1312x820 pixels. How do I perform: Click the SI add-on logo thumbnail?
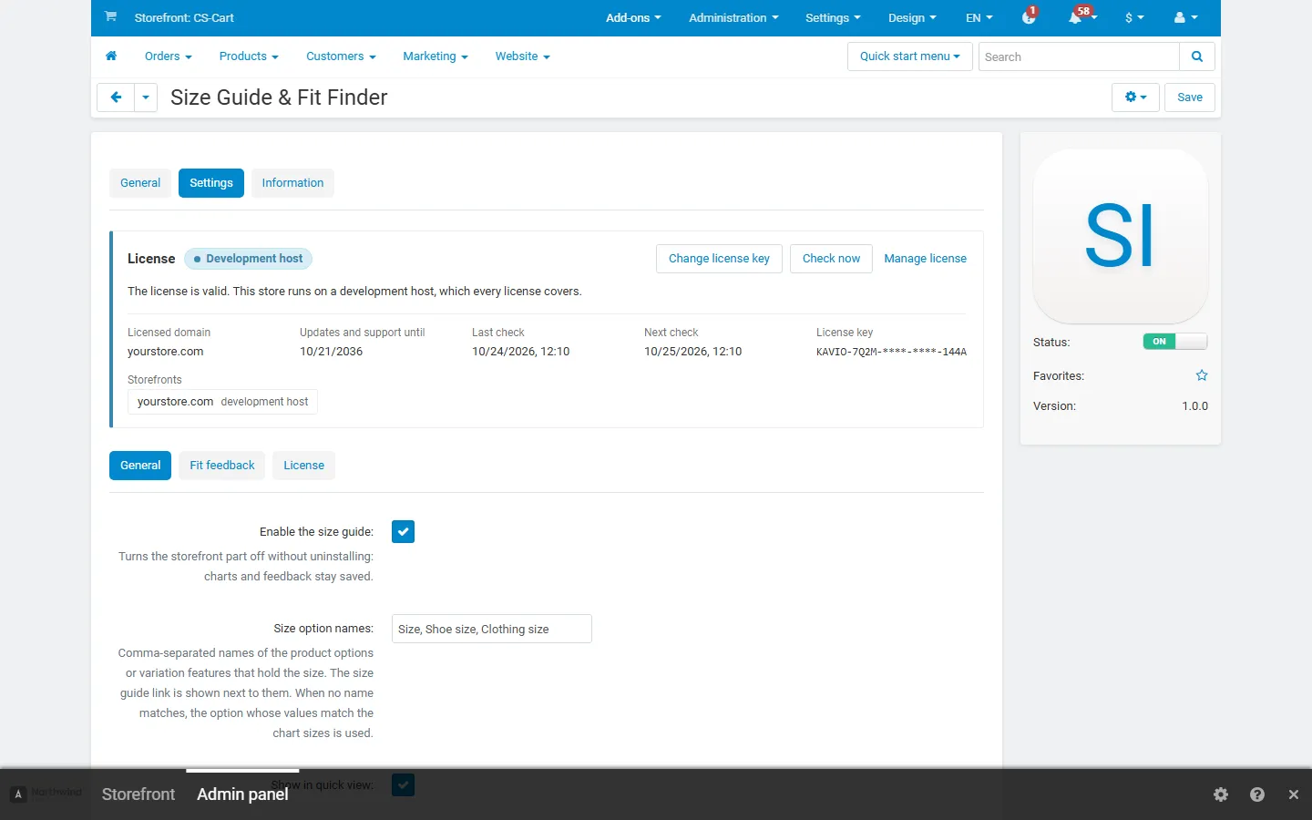pos(1121,236)
